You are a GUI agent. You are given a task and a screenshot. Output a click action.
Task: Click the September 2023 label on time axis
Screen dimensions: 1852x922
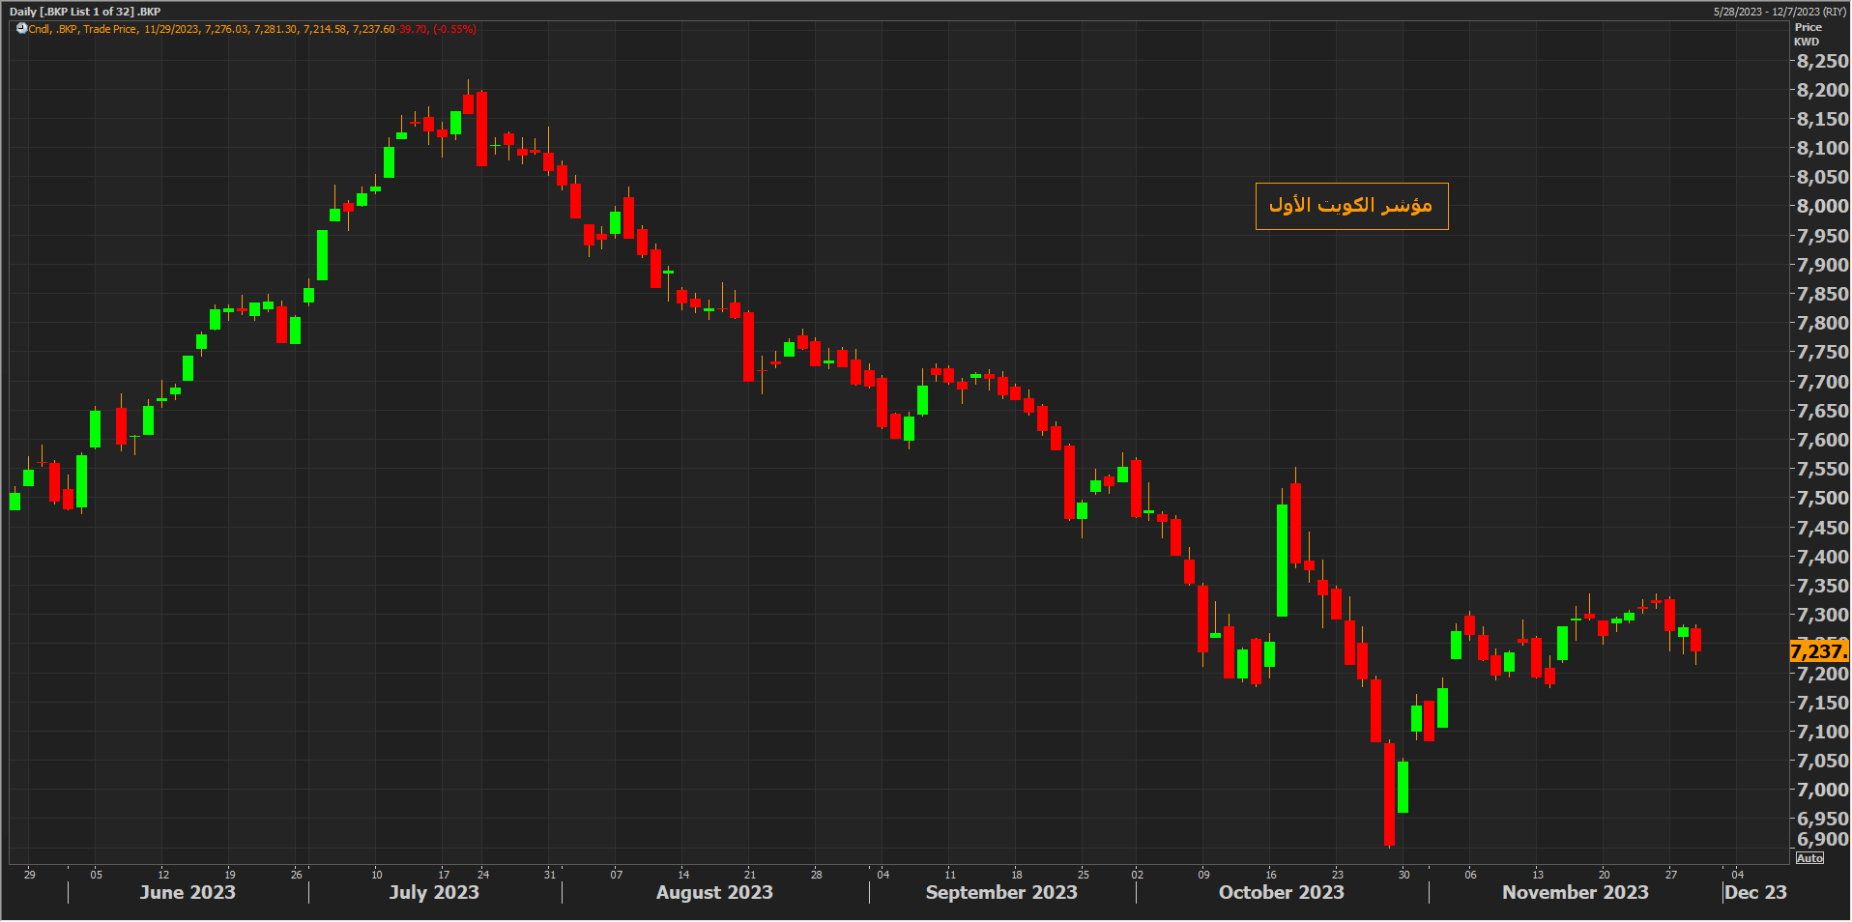pyautogui.click(x=1000, y=892)
